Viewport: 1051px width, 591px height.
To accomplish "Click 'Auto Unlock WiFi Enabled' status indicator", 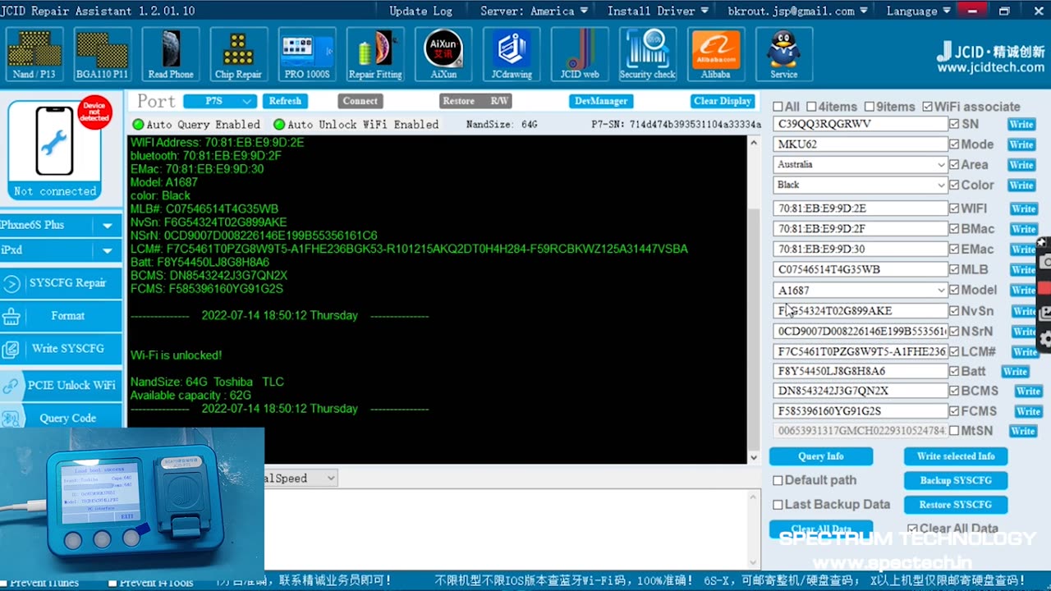I will pos(356,125).
